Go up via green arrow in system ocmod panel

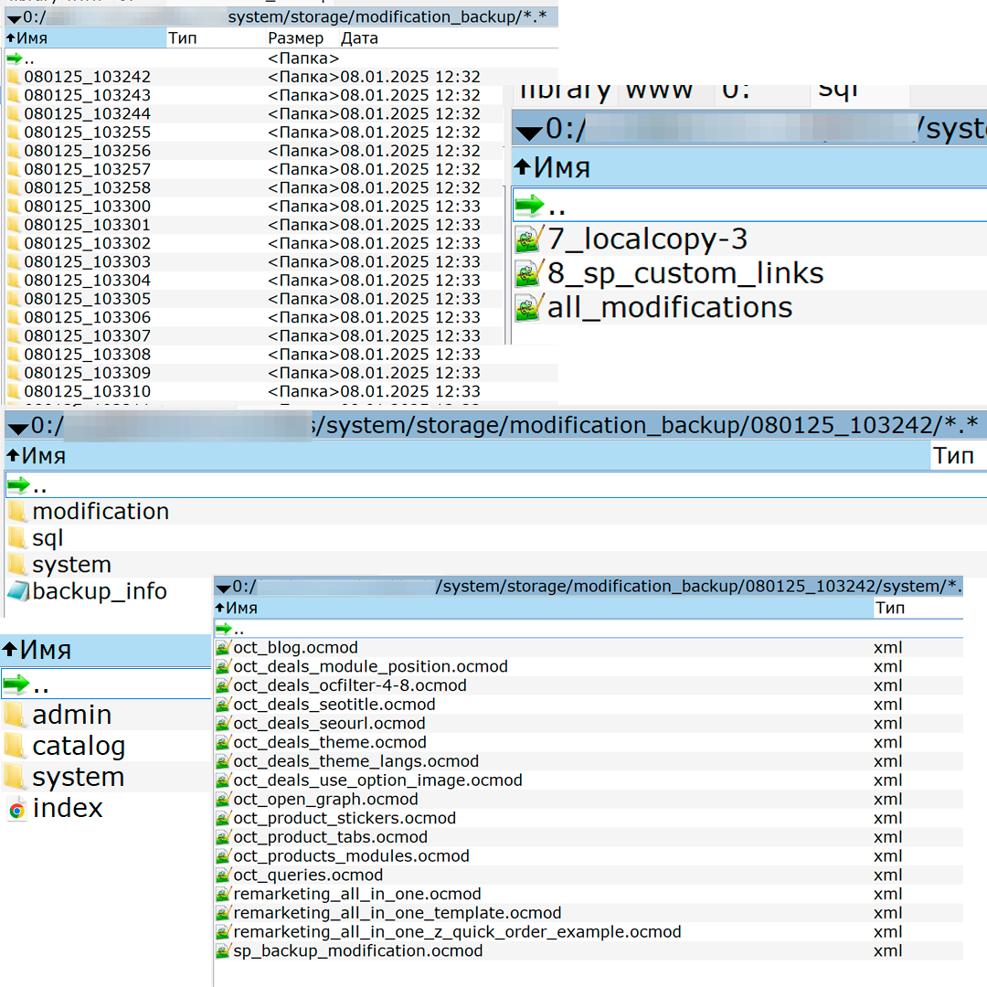(x=224, y=628)
